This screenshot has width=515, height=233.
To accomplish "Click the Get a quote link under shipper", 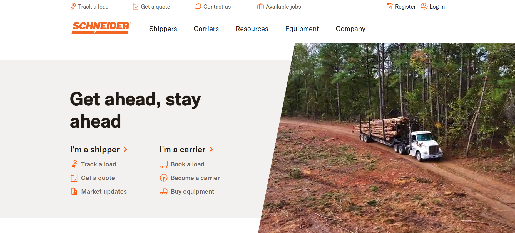I will click(98, 178).
